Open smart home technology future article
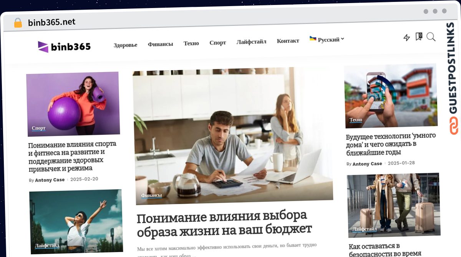Screen dimensions: 461x257 (391, 144)
